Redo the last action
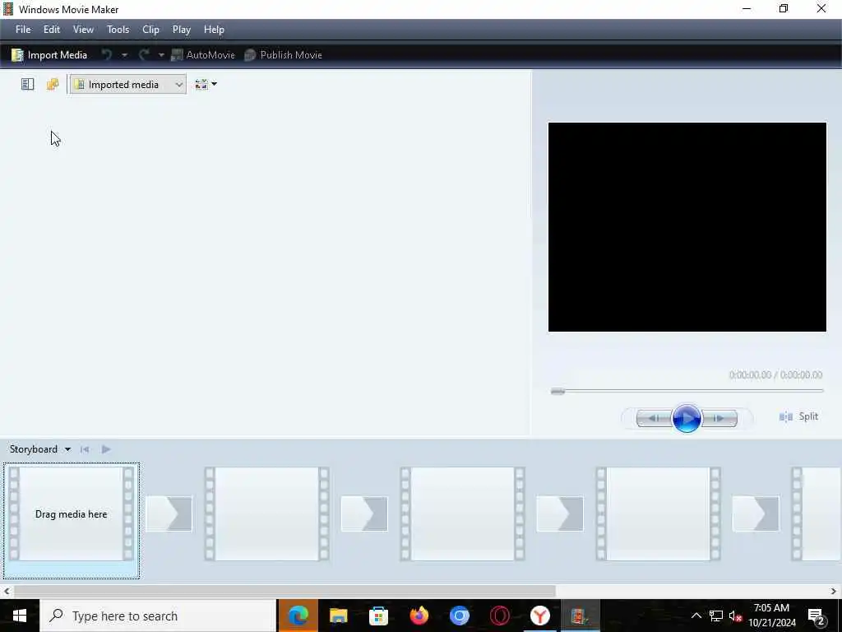Viewport: 842px width, 632px height. [144, 55]
